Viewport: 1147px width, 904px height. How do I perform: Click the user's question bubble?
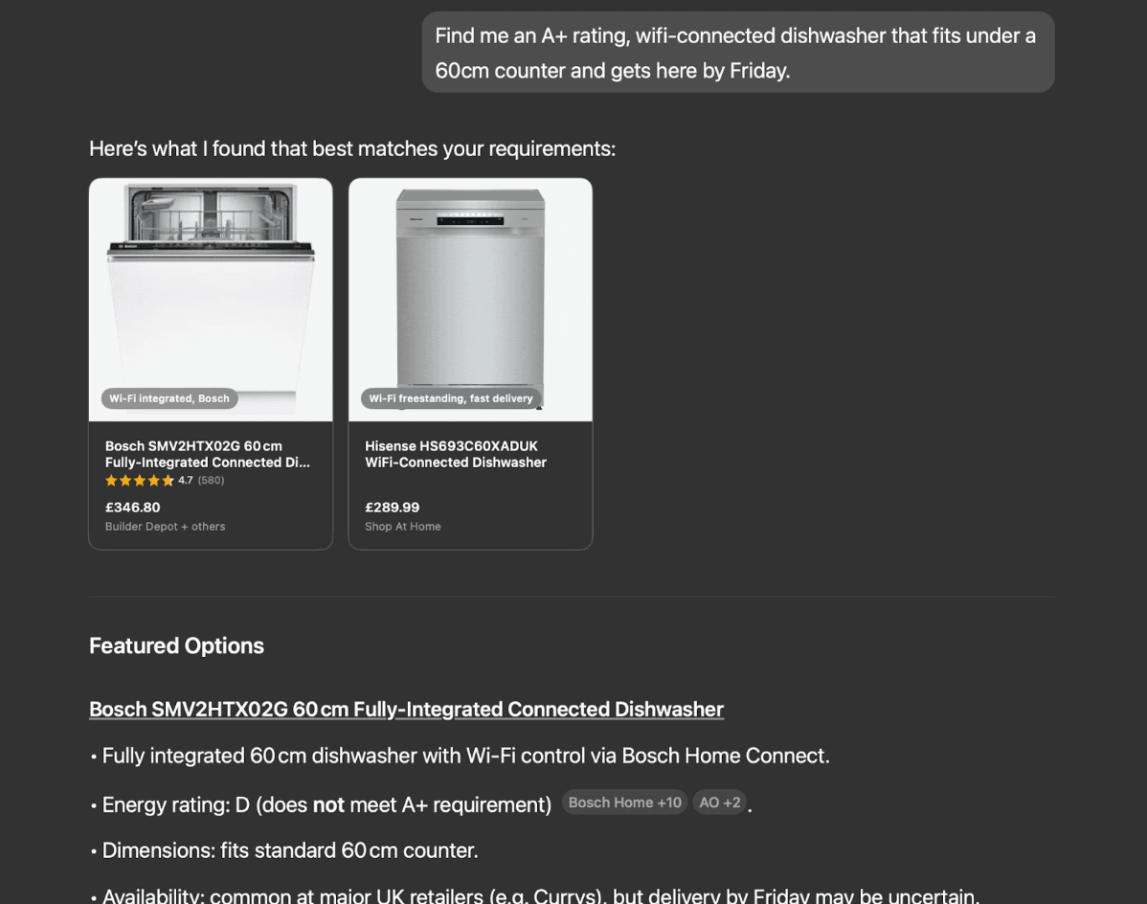coord(736,52)
